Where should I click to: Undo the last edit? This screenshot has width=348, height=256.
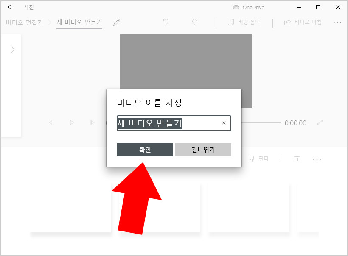tap(166, 22)
